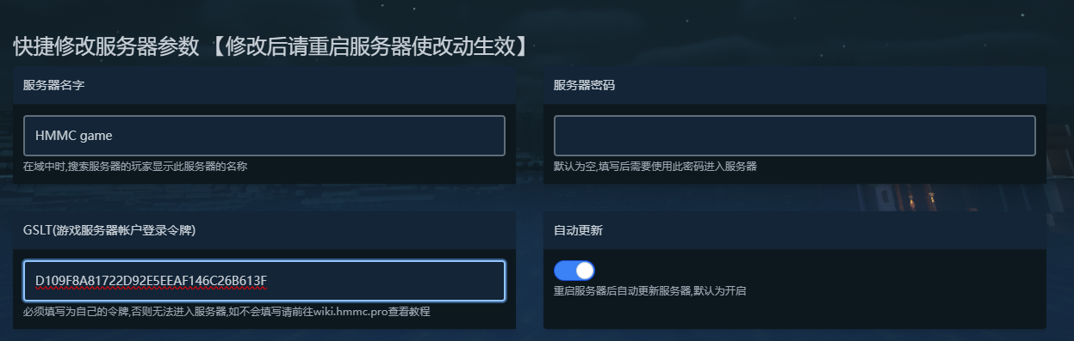
Task: Click the white knob of the auto-update switch
Action: coord(585,271)
